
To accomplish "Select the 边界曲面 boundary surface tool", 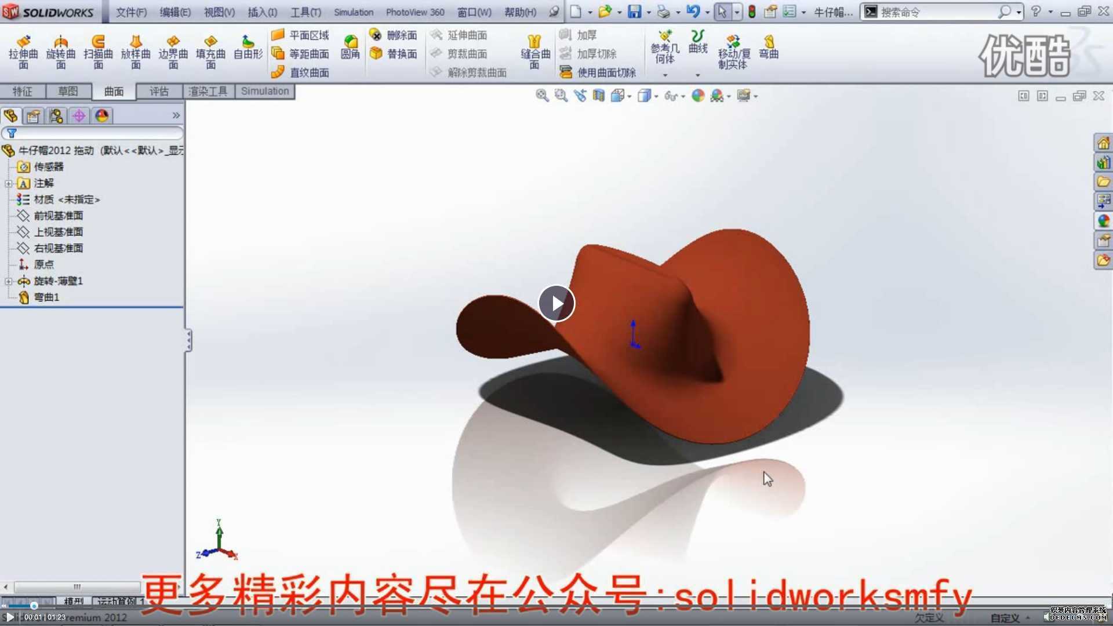I will coord(173,52).
